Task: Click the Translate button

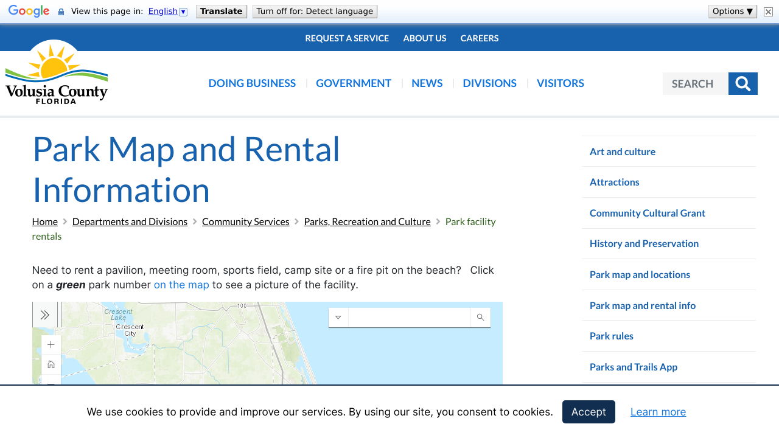Action: tap(222, 12)
